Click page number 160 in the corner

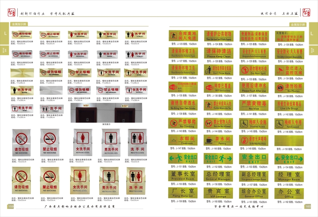pos(308,207)
